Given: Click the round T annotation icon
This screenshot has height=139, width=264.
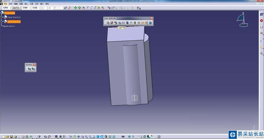Looking at the screenshot, I should pos(139,23).
